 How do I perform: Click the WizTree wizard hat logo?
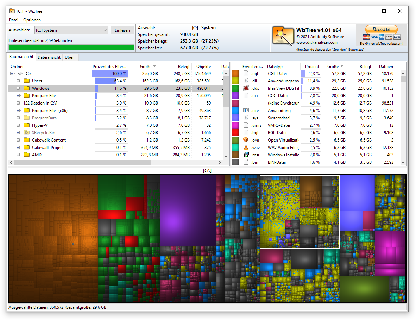click(x=283, y=36)
